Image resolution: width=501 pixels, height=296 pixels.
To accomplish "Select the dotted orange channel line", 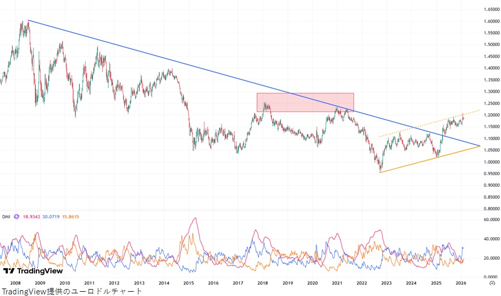I will click(x=417, y=128).
